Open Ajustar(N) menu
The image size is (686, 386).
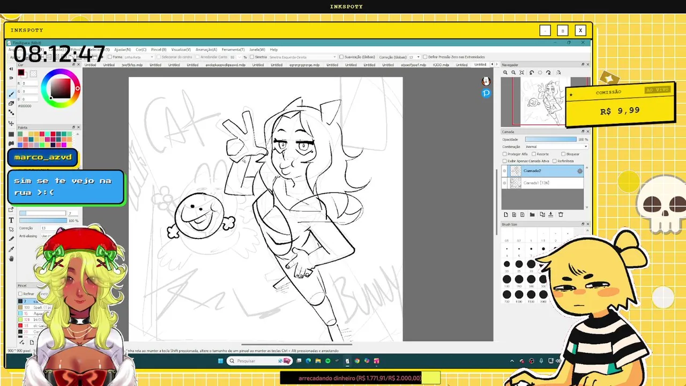tap(123, 49)
